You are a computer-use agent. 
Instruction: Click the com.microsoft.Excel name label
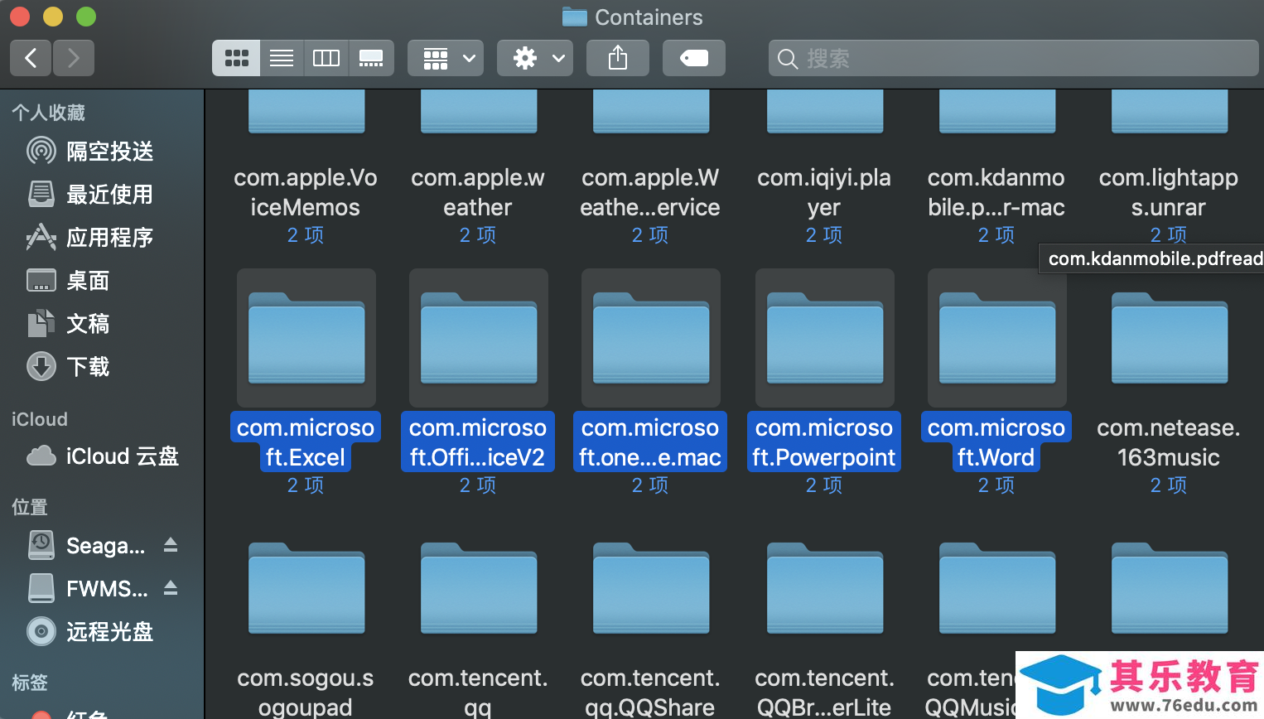(306, 442)
